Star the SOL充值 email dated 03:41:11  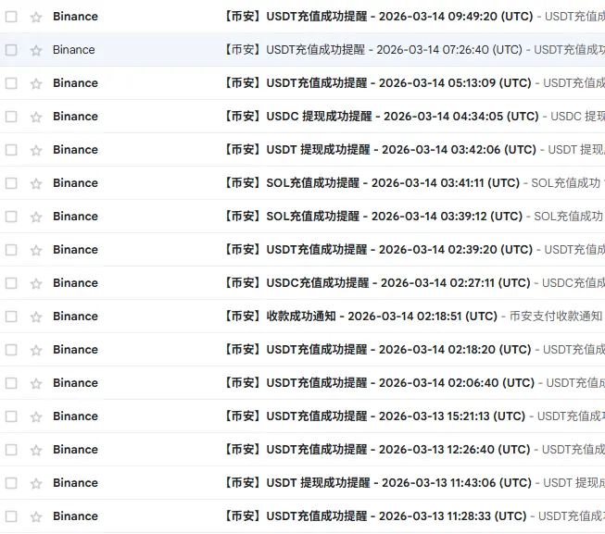[x=36, y=183]
